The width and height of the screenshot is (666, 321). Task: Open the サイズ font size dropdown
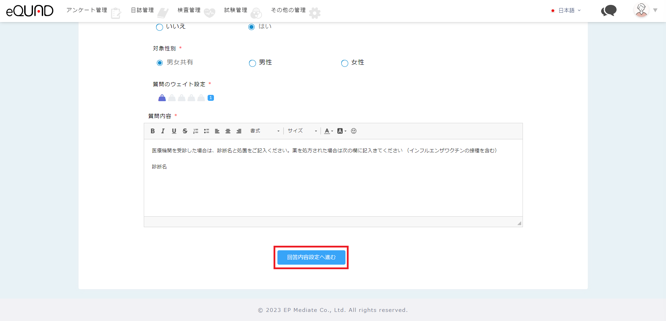point(302,131)
